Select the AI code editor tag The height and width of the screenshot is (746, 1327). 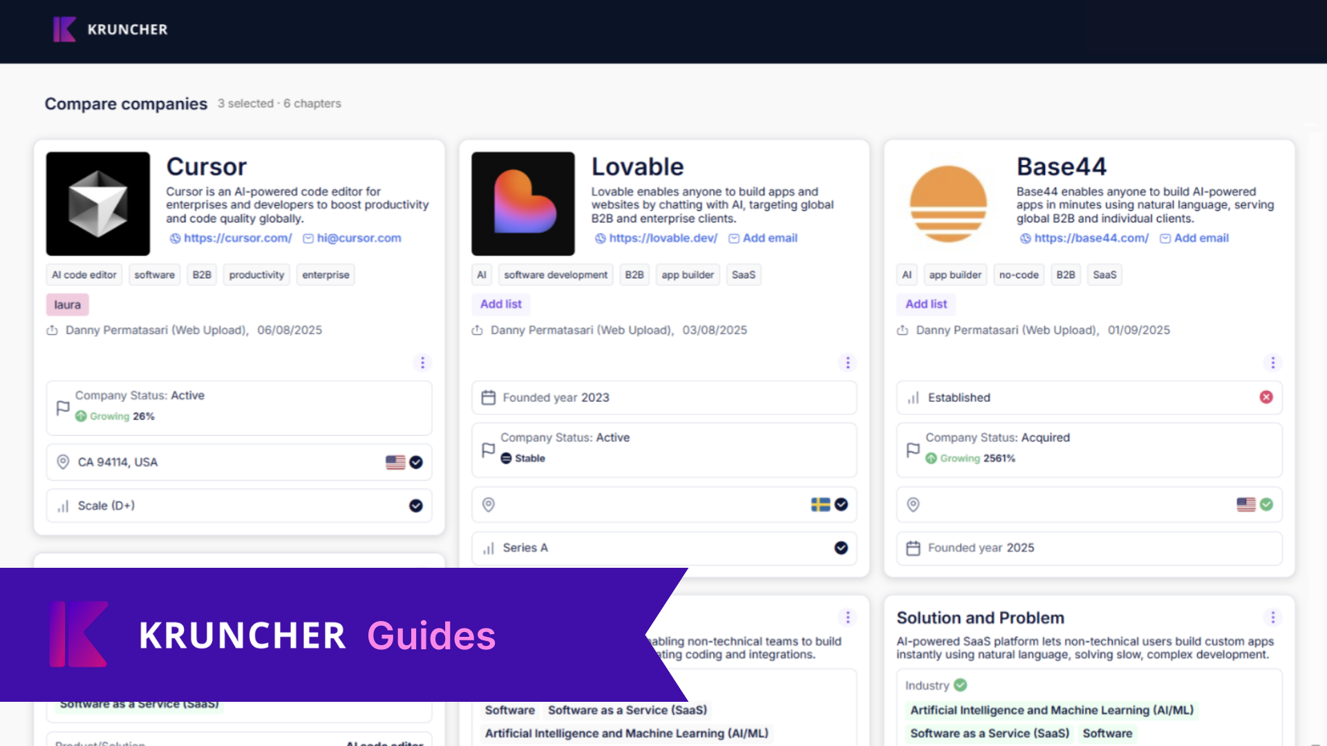pyautogui.click(x=84, y=275)
